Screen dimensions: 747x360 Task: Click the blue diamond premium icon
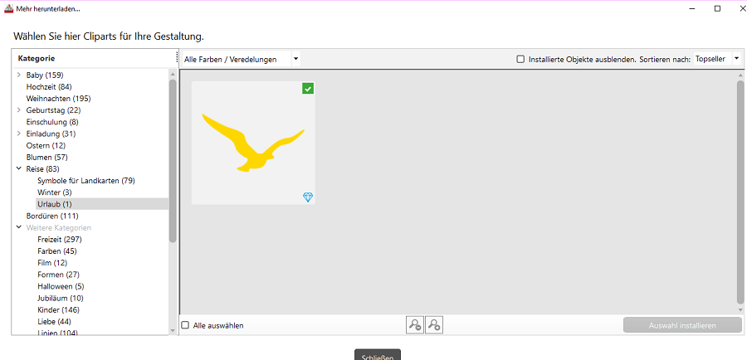pos(308,197)
